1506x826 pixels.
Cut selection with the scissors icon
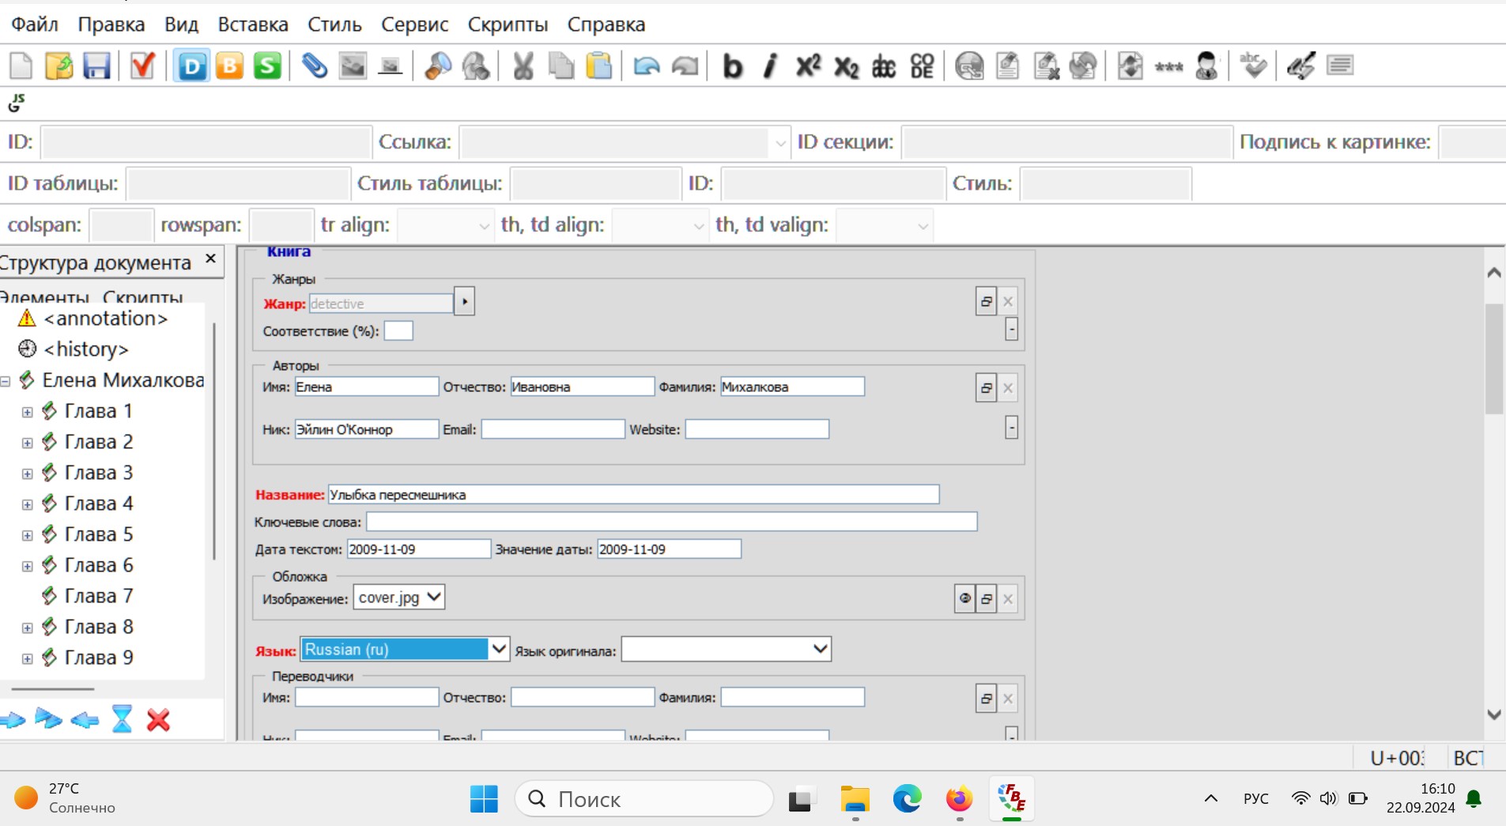[x=523, y=66]
